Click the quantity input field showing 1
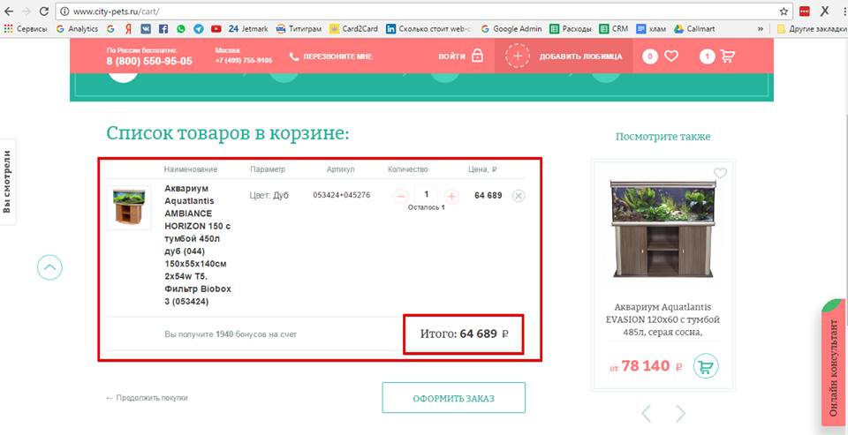Image resolution: width=848 pixels, height=435 pixels. coord(427,194)
